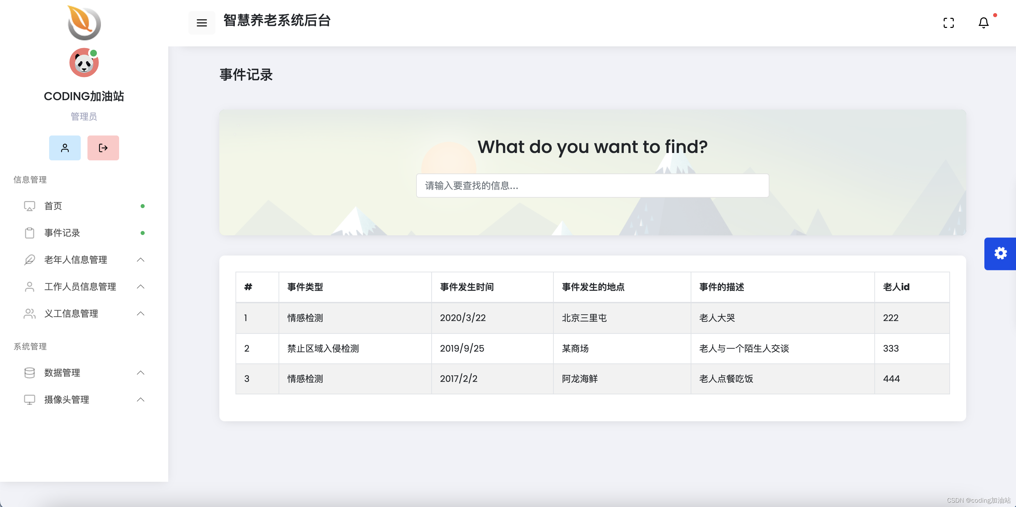Open the 数据管理 menu
The width and height of the screenshot is (1016, 507).
point(84,373)
